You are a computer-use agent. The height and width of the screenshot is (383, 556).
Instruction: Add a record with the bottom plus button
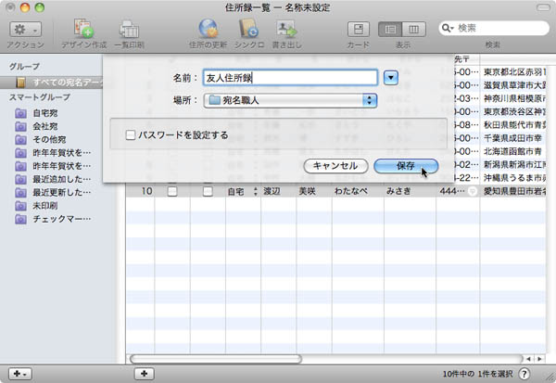click(x=143, y=373)
